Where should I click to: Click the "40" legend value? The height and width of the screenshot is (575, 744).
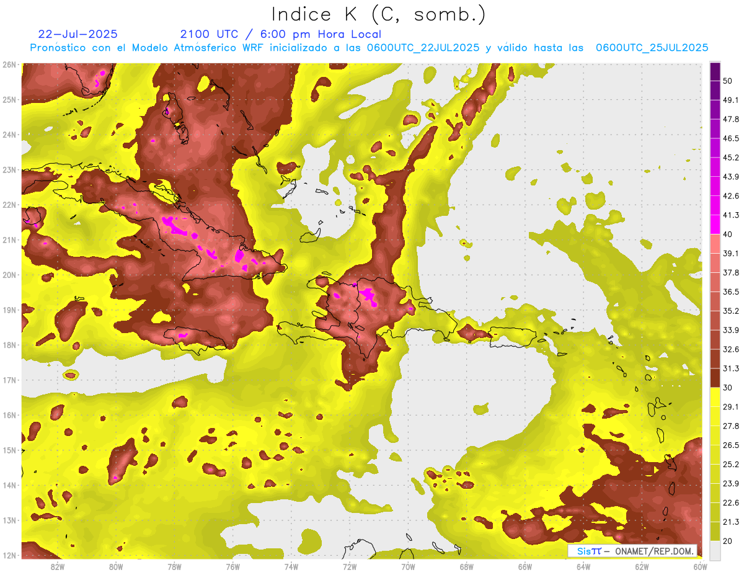tap(728, 234)
